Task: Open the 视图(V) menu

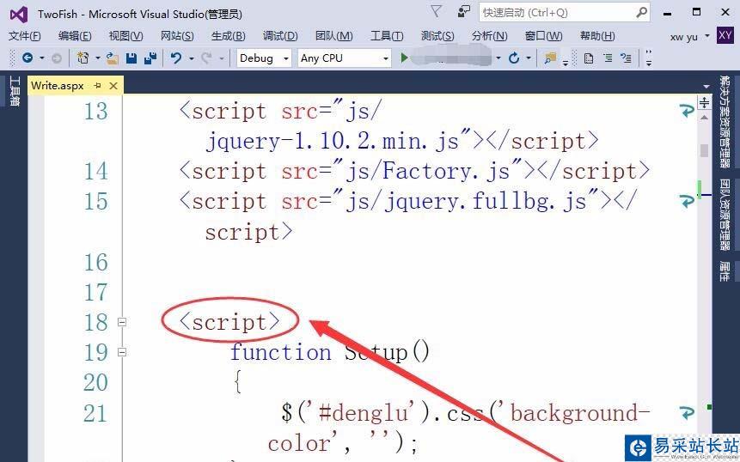Action: coord(125,36)
